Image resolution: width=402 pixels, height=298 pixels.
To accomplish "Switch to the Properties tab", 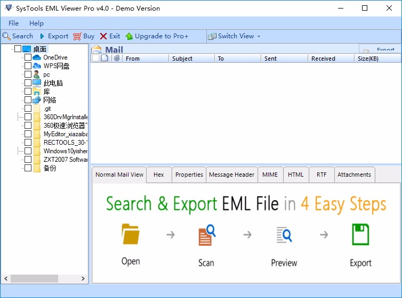I will [189, 175].
